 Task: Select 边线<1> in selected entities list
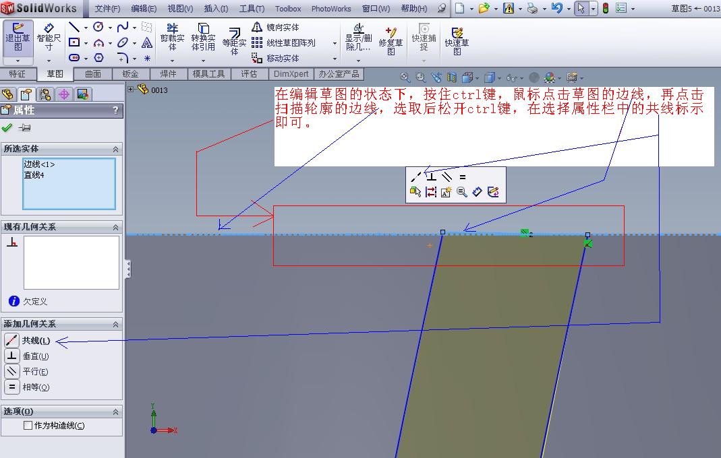(39, 164)
